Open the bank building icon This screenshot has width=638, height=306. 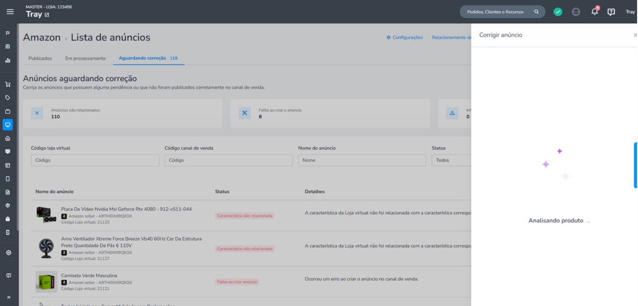coord(576,12)
